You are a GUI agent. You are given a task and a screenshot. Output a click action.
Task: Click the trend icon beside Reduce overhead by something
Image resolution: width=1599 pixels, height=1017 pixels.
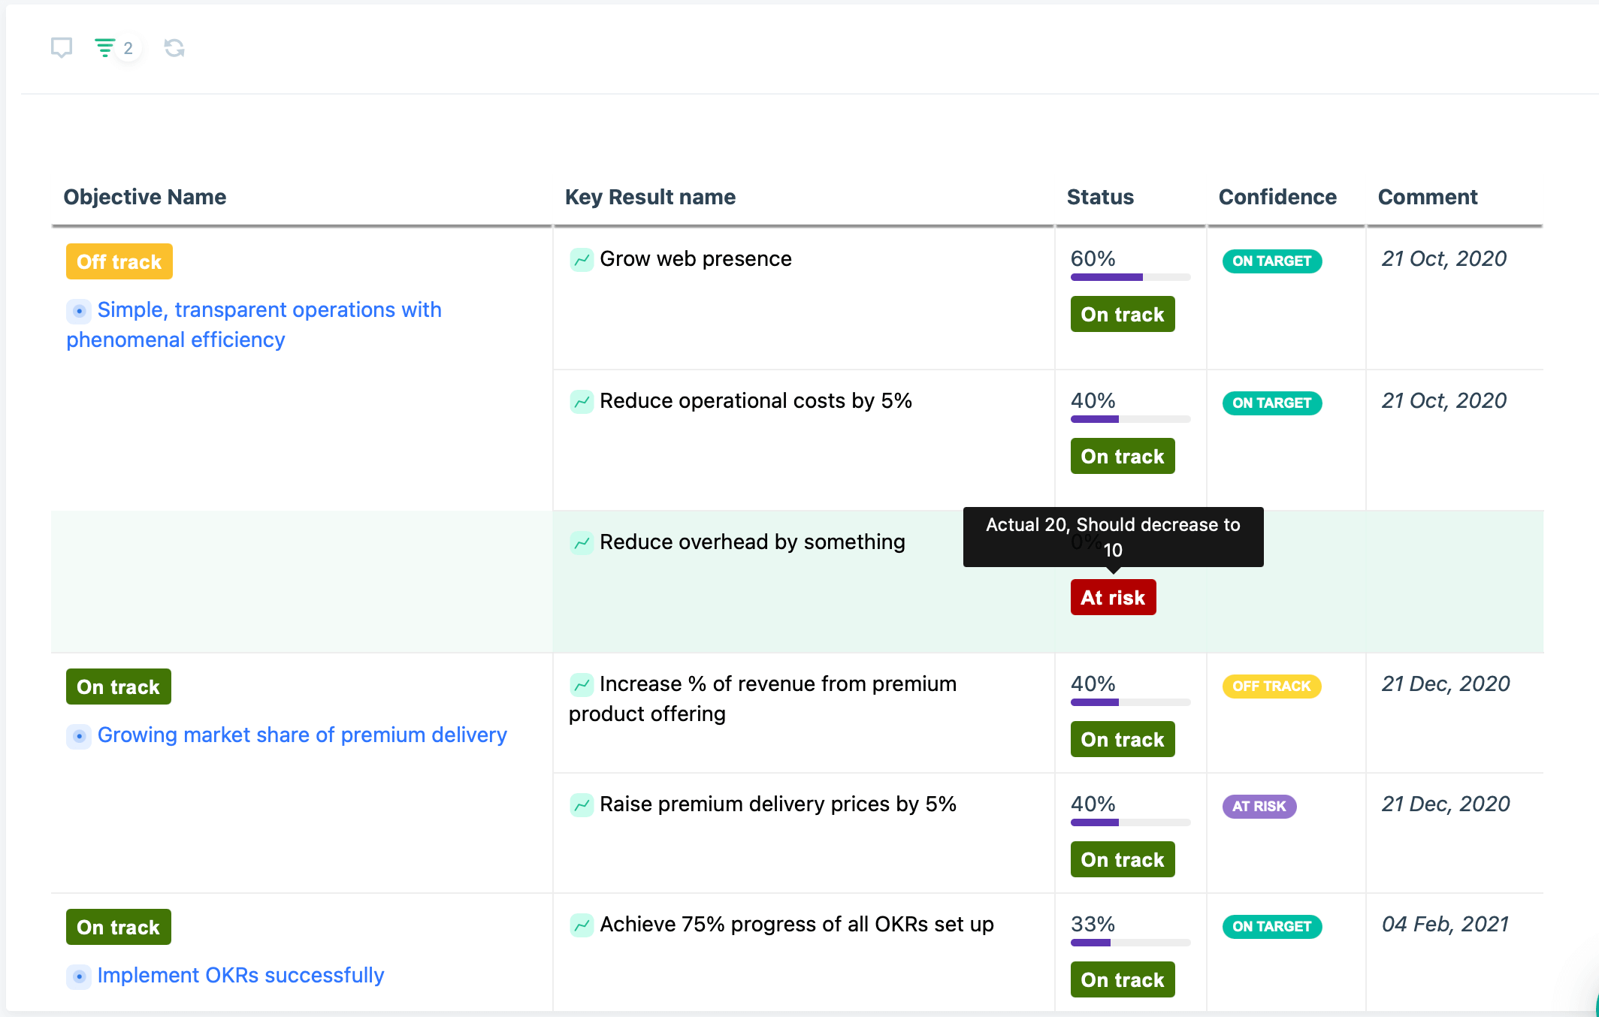(x=582, y=543)
